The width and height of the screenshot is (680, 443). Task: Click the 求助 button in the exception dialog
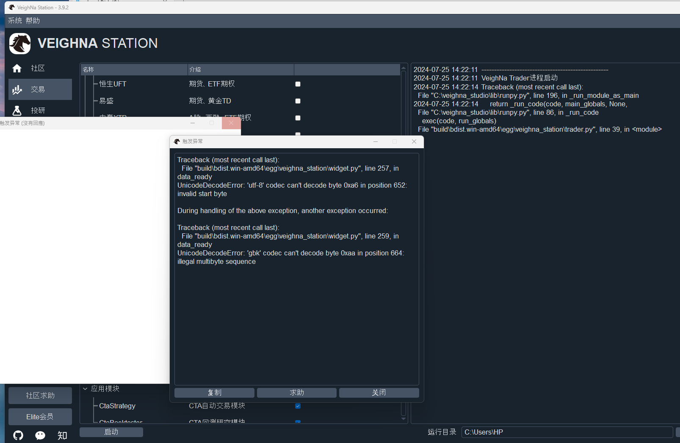[x=297, y=393]
